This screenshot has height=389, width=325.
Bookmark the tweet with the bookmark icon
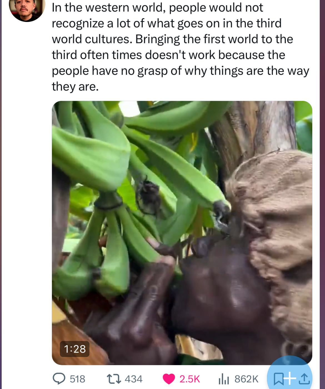(x=278, y=379)
